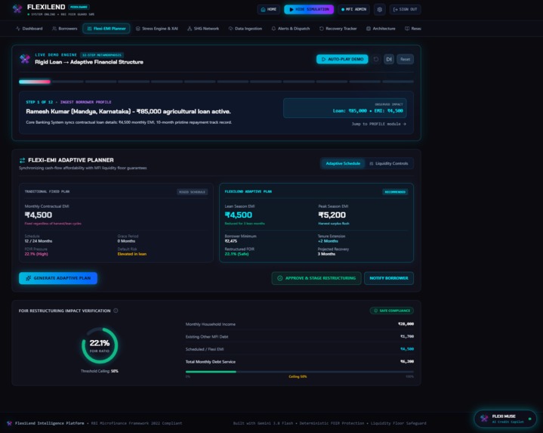Viewport: 543px width, 433px height.
Task: Sign out of FlexiLend
Action: (x=405, y=9)
